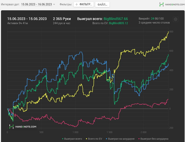Click the 'ФАЙЛ...' button
The width and height of the screenshot is (185, 142).
click(x=102, y=4)
